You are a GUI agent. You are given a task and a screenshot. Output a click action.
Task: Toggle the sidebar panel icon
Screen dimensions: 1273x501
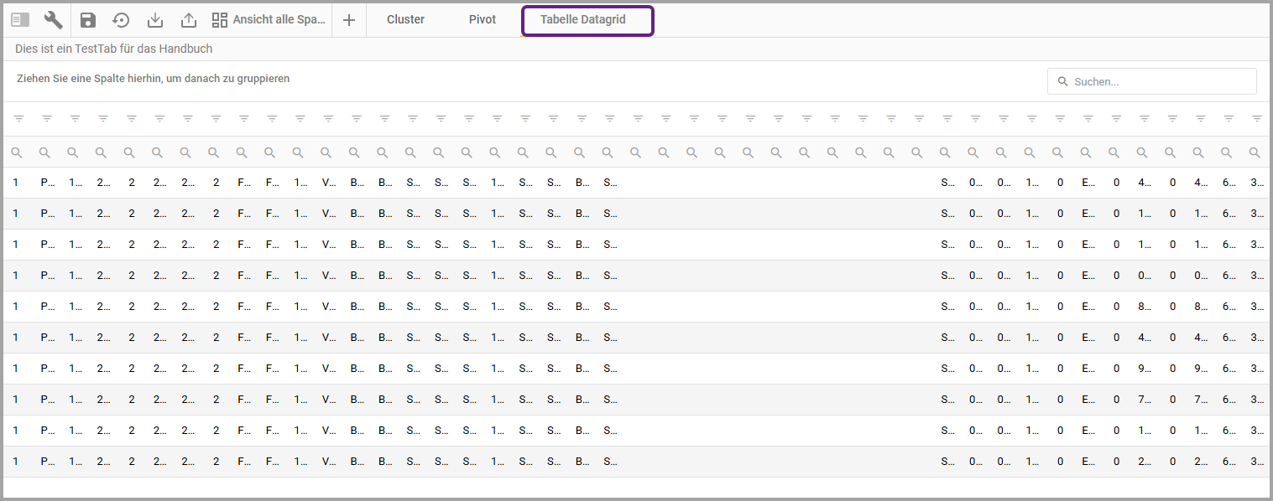[21, 20]
